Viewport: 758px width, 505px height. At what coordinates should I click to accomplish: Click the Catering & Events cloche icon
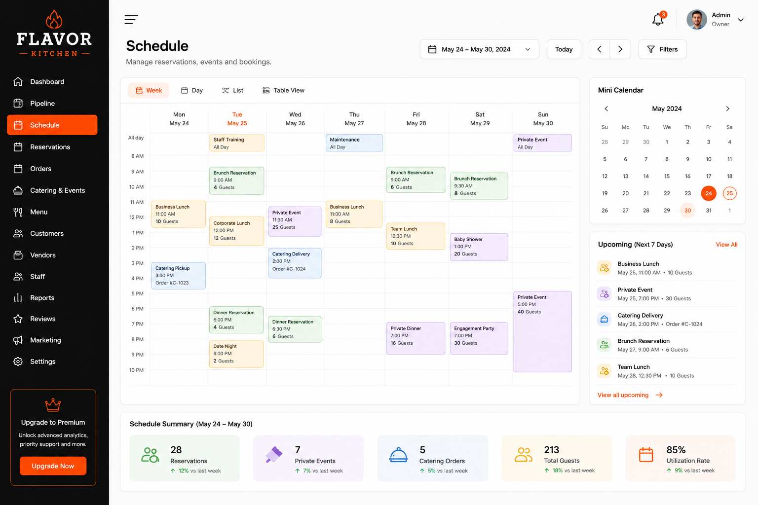(x=18, y=190)
